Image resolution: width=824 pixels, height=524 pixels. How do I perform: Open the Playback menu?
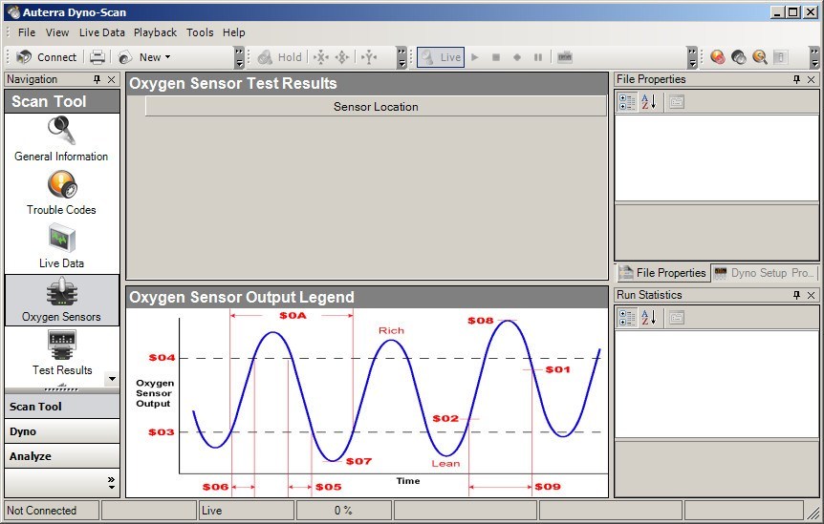pyautogui.click(x=155, y=32)
